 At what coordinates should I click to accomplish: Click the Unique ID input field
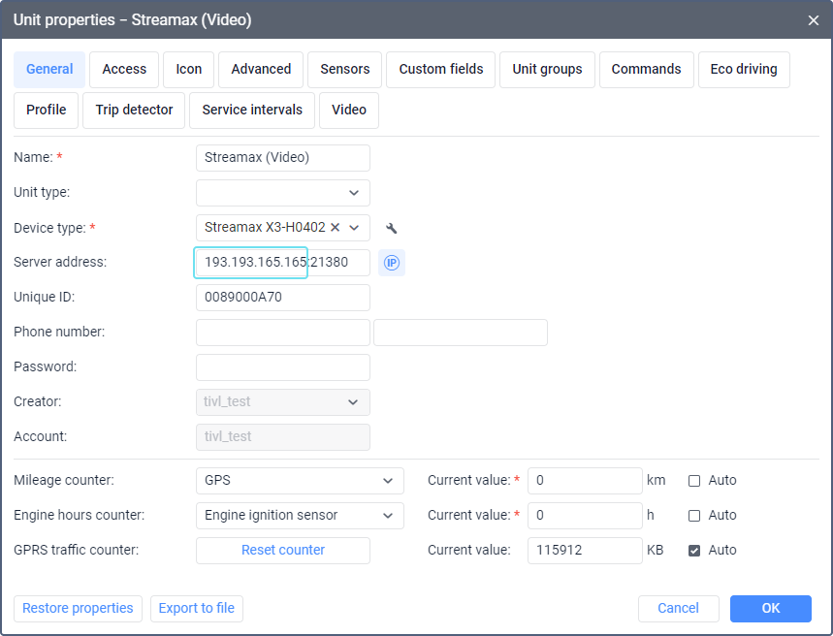(x=282, y=298)
